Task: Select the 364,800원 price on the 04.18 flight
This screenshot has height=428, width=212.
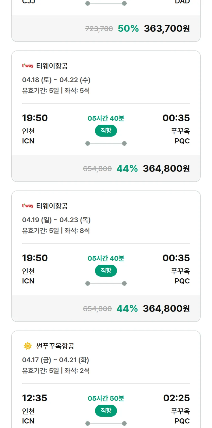Action: tap(166, 168)
